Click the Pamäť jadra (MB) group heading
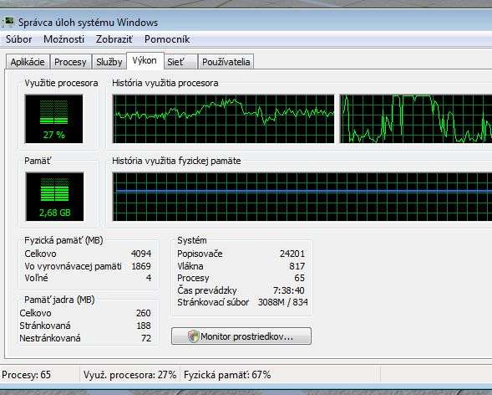Image resolution: width=492 pixels, height=395 pixels. pyautogui.click(x=59, y=300)
